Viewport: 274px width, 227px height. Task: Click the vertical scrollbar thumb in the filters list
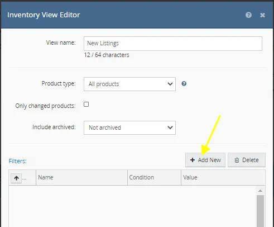[261, 211]
